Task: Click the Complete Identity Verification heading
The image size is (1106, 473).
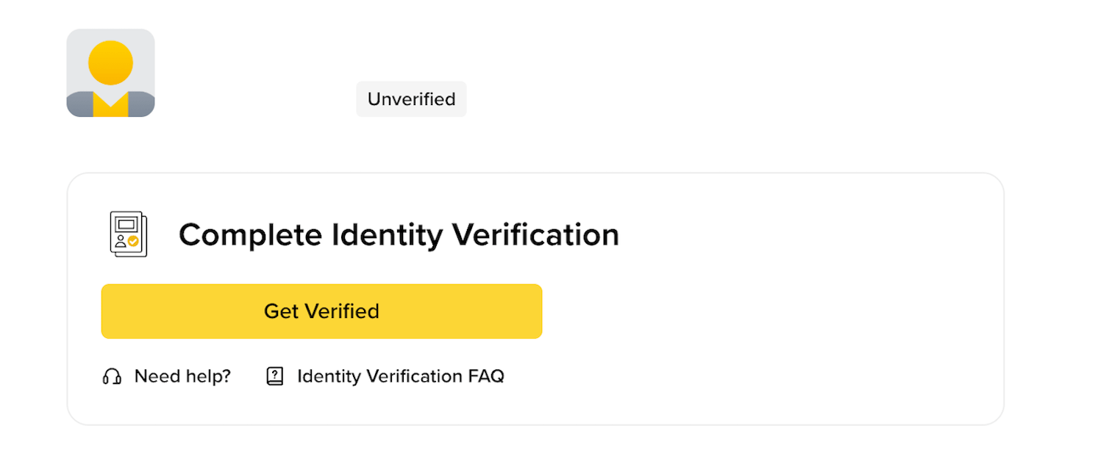Action: point(399,235)
